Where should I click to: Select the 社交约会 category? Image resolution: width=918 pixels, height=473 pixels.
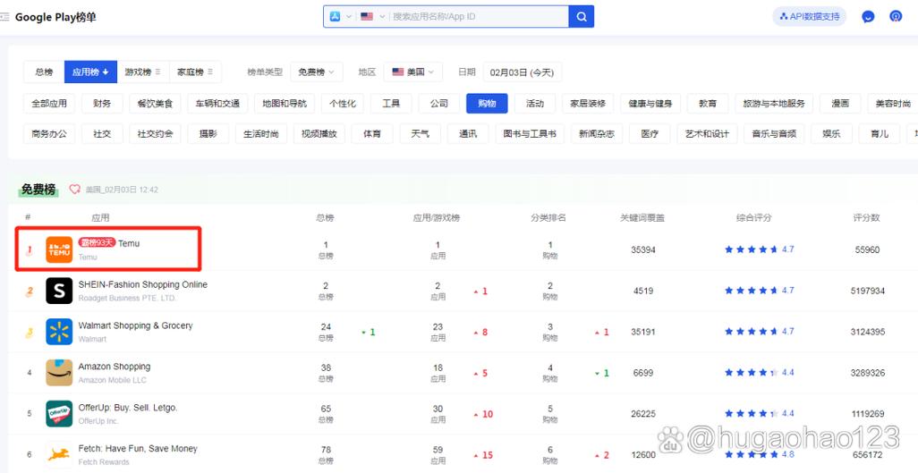point(155,134)
